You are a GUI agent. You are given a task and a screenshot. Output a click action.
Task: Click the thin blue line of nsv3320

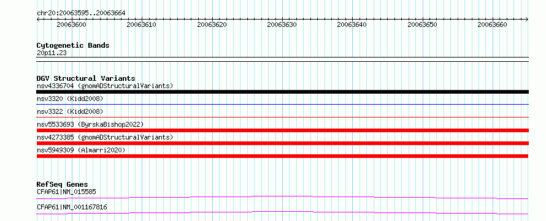click(282, 104)
